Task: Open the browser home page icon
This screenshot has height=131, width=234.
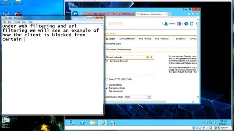Action: 189,14
